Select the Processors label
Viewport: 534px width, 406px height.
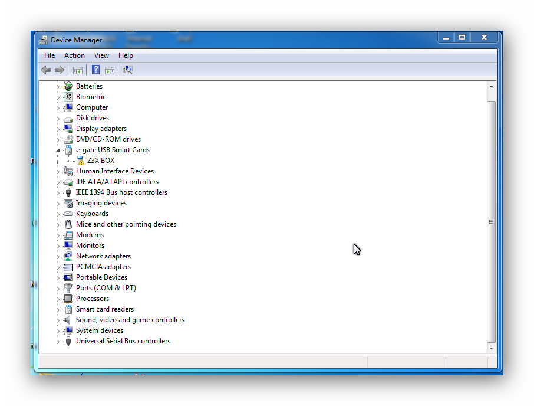[x=93, y=298]
